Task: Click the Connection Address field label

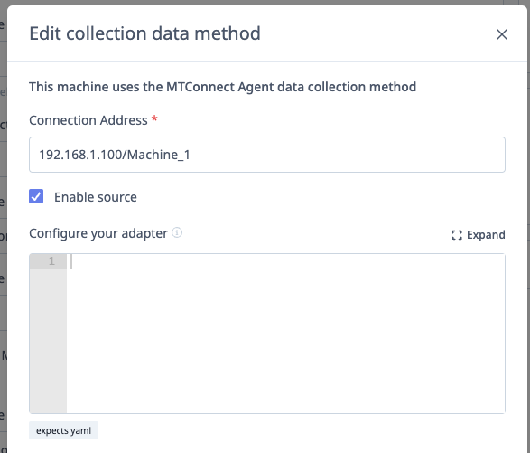Action: pos(88,120)
